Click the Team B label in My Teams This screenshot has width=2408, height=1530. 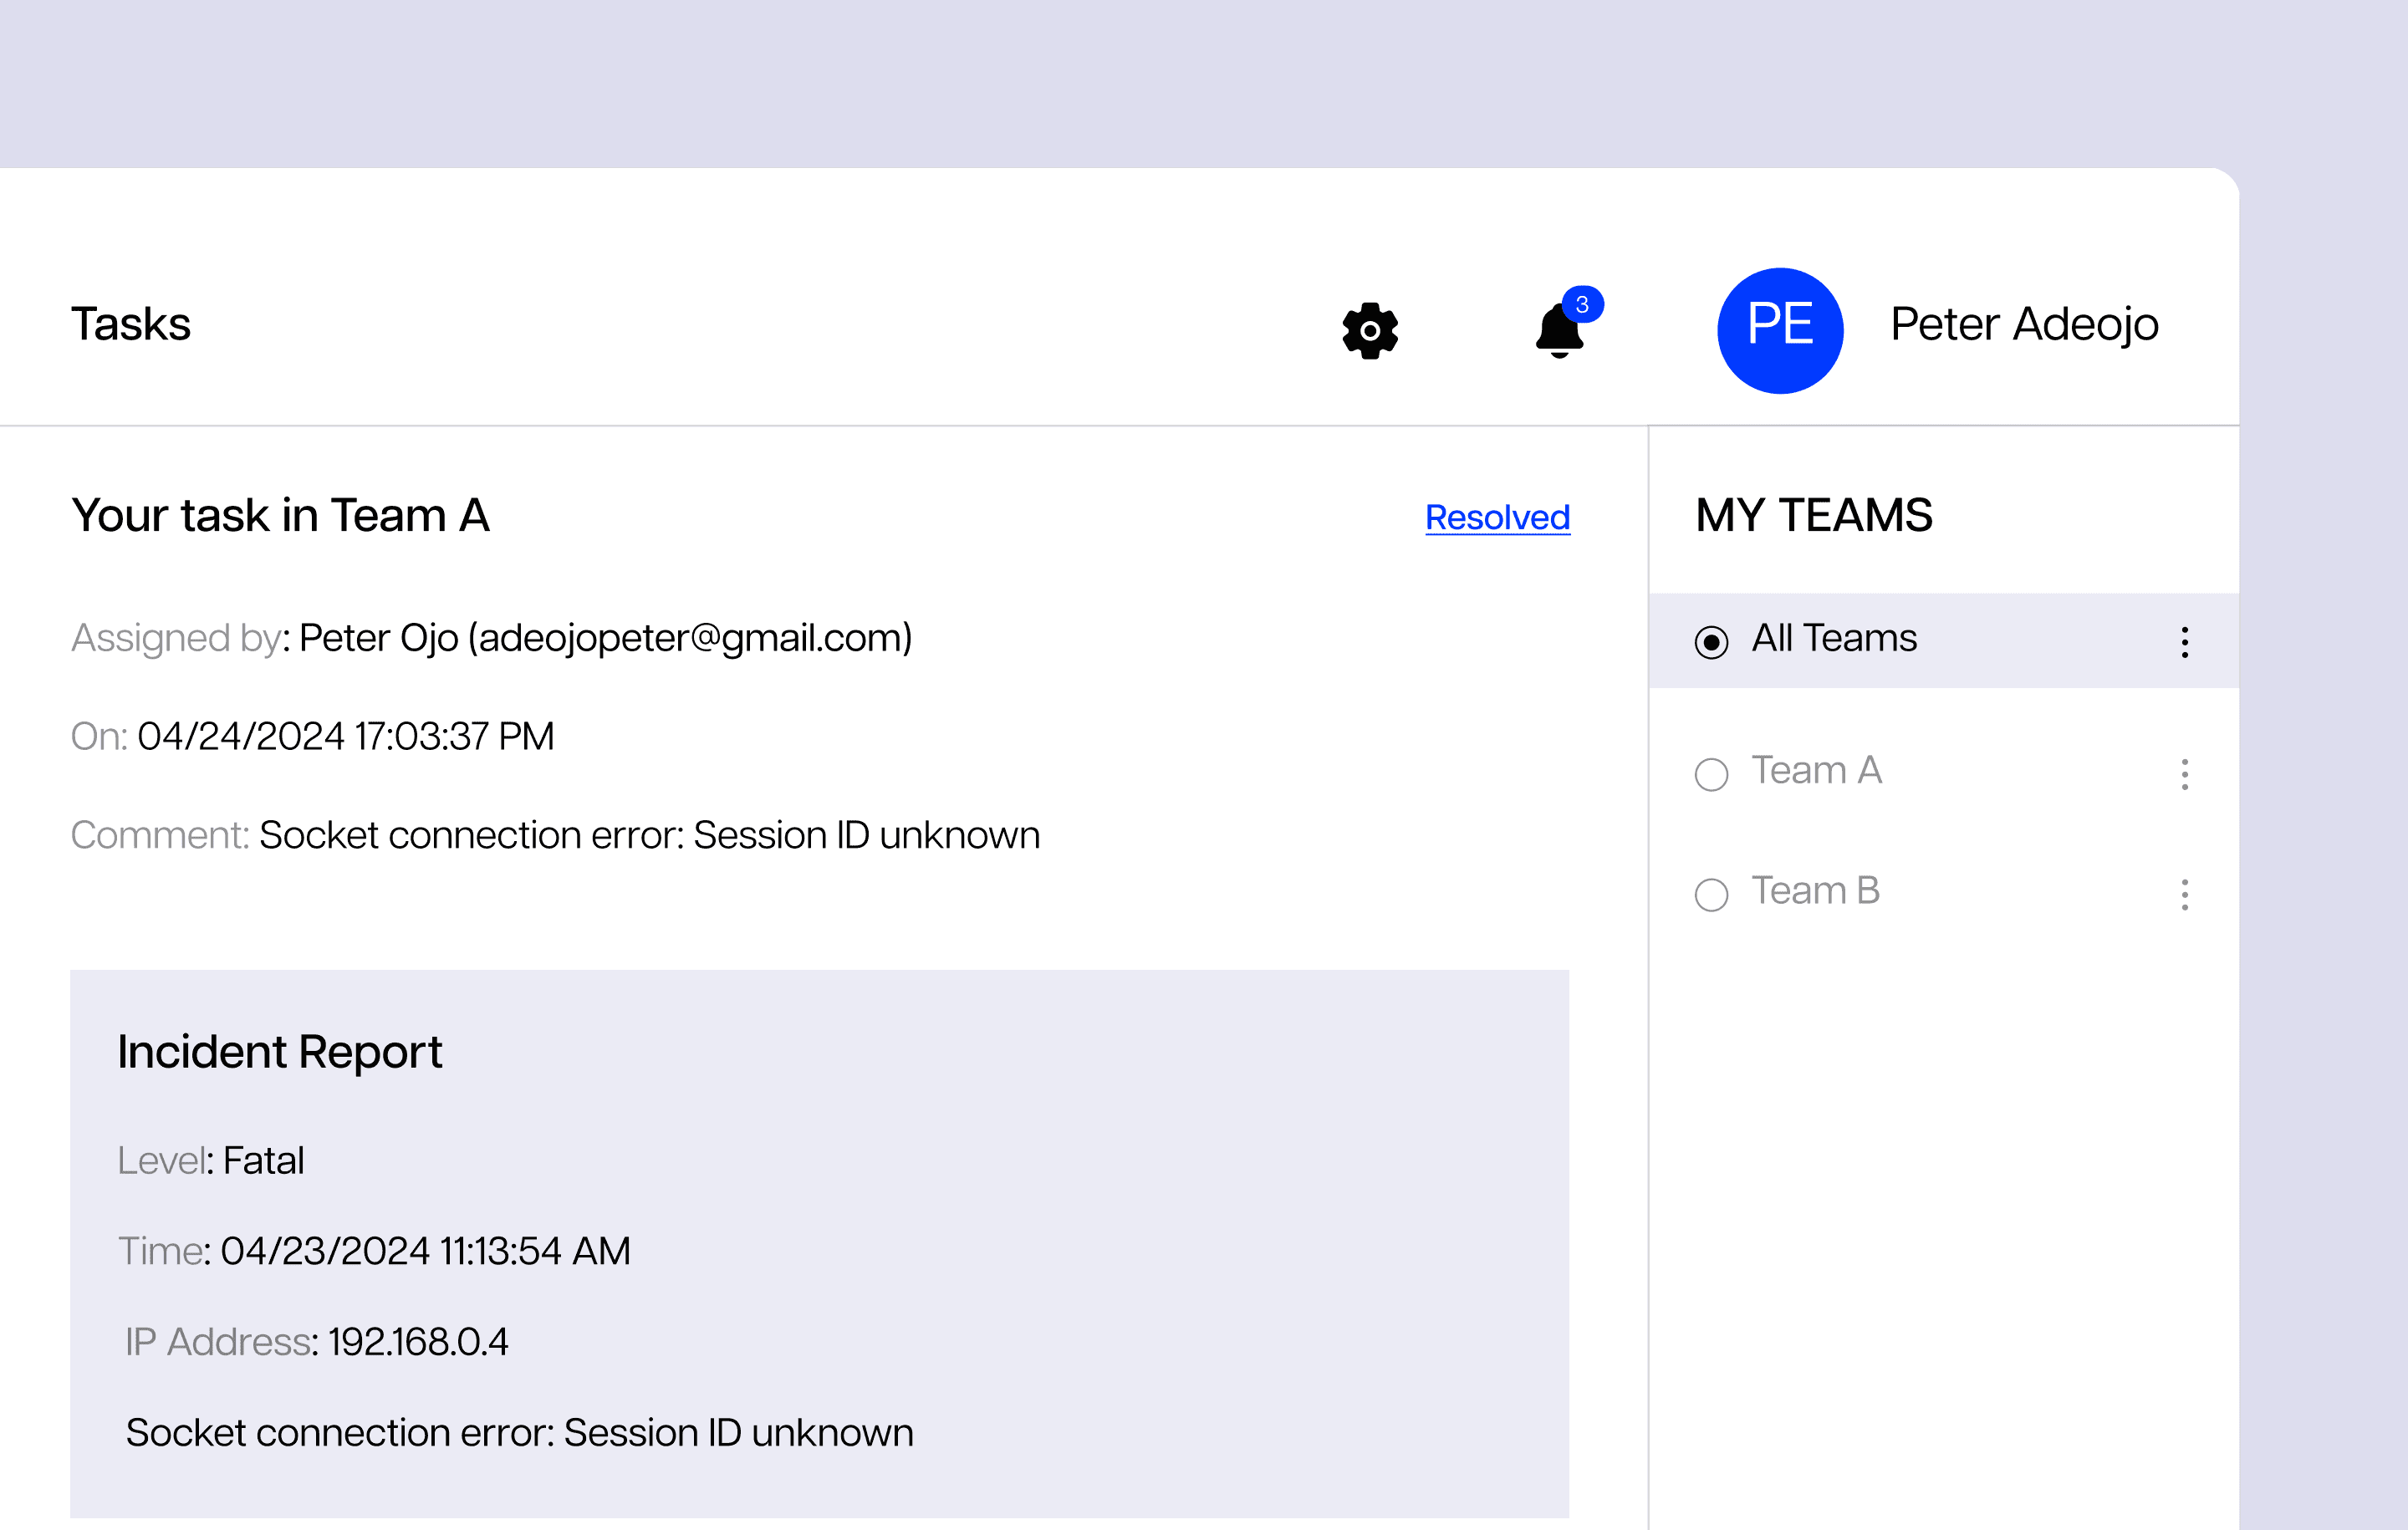coord(1815,891)
